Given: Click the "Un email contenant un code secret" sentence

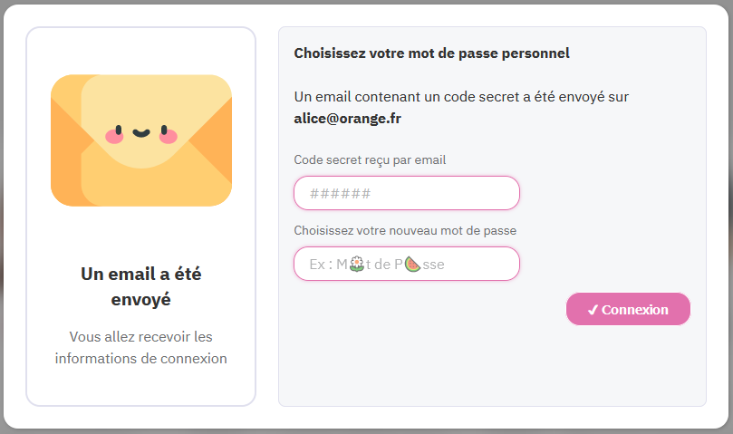Looking at the screenshot, I should click(461, 96).
